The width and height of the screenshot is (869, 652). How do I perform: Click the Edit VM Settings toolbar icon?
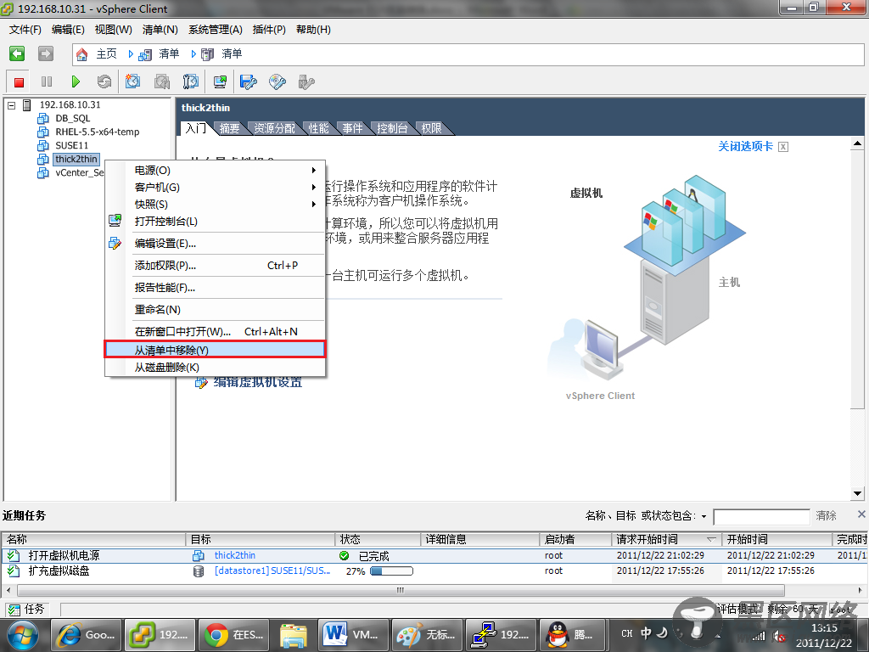pos(249,82)
